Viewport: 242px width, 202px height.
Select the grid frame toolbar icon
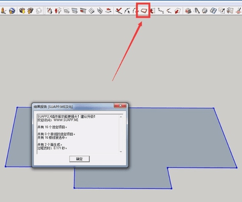coord(75,11)
